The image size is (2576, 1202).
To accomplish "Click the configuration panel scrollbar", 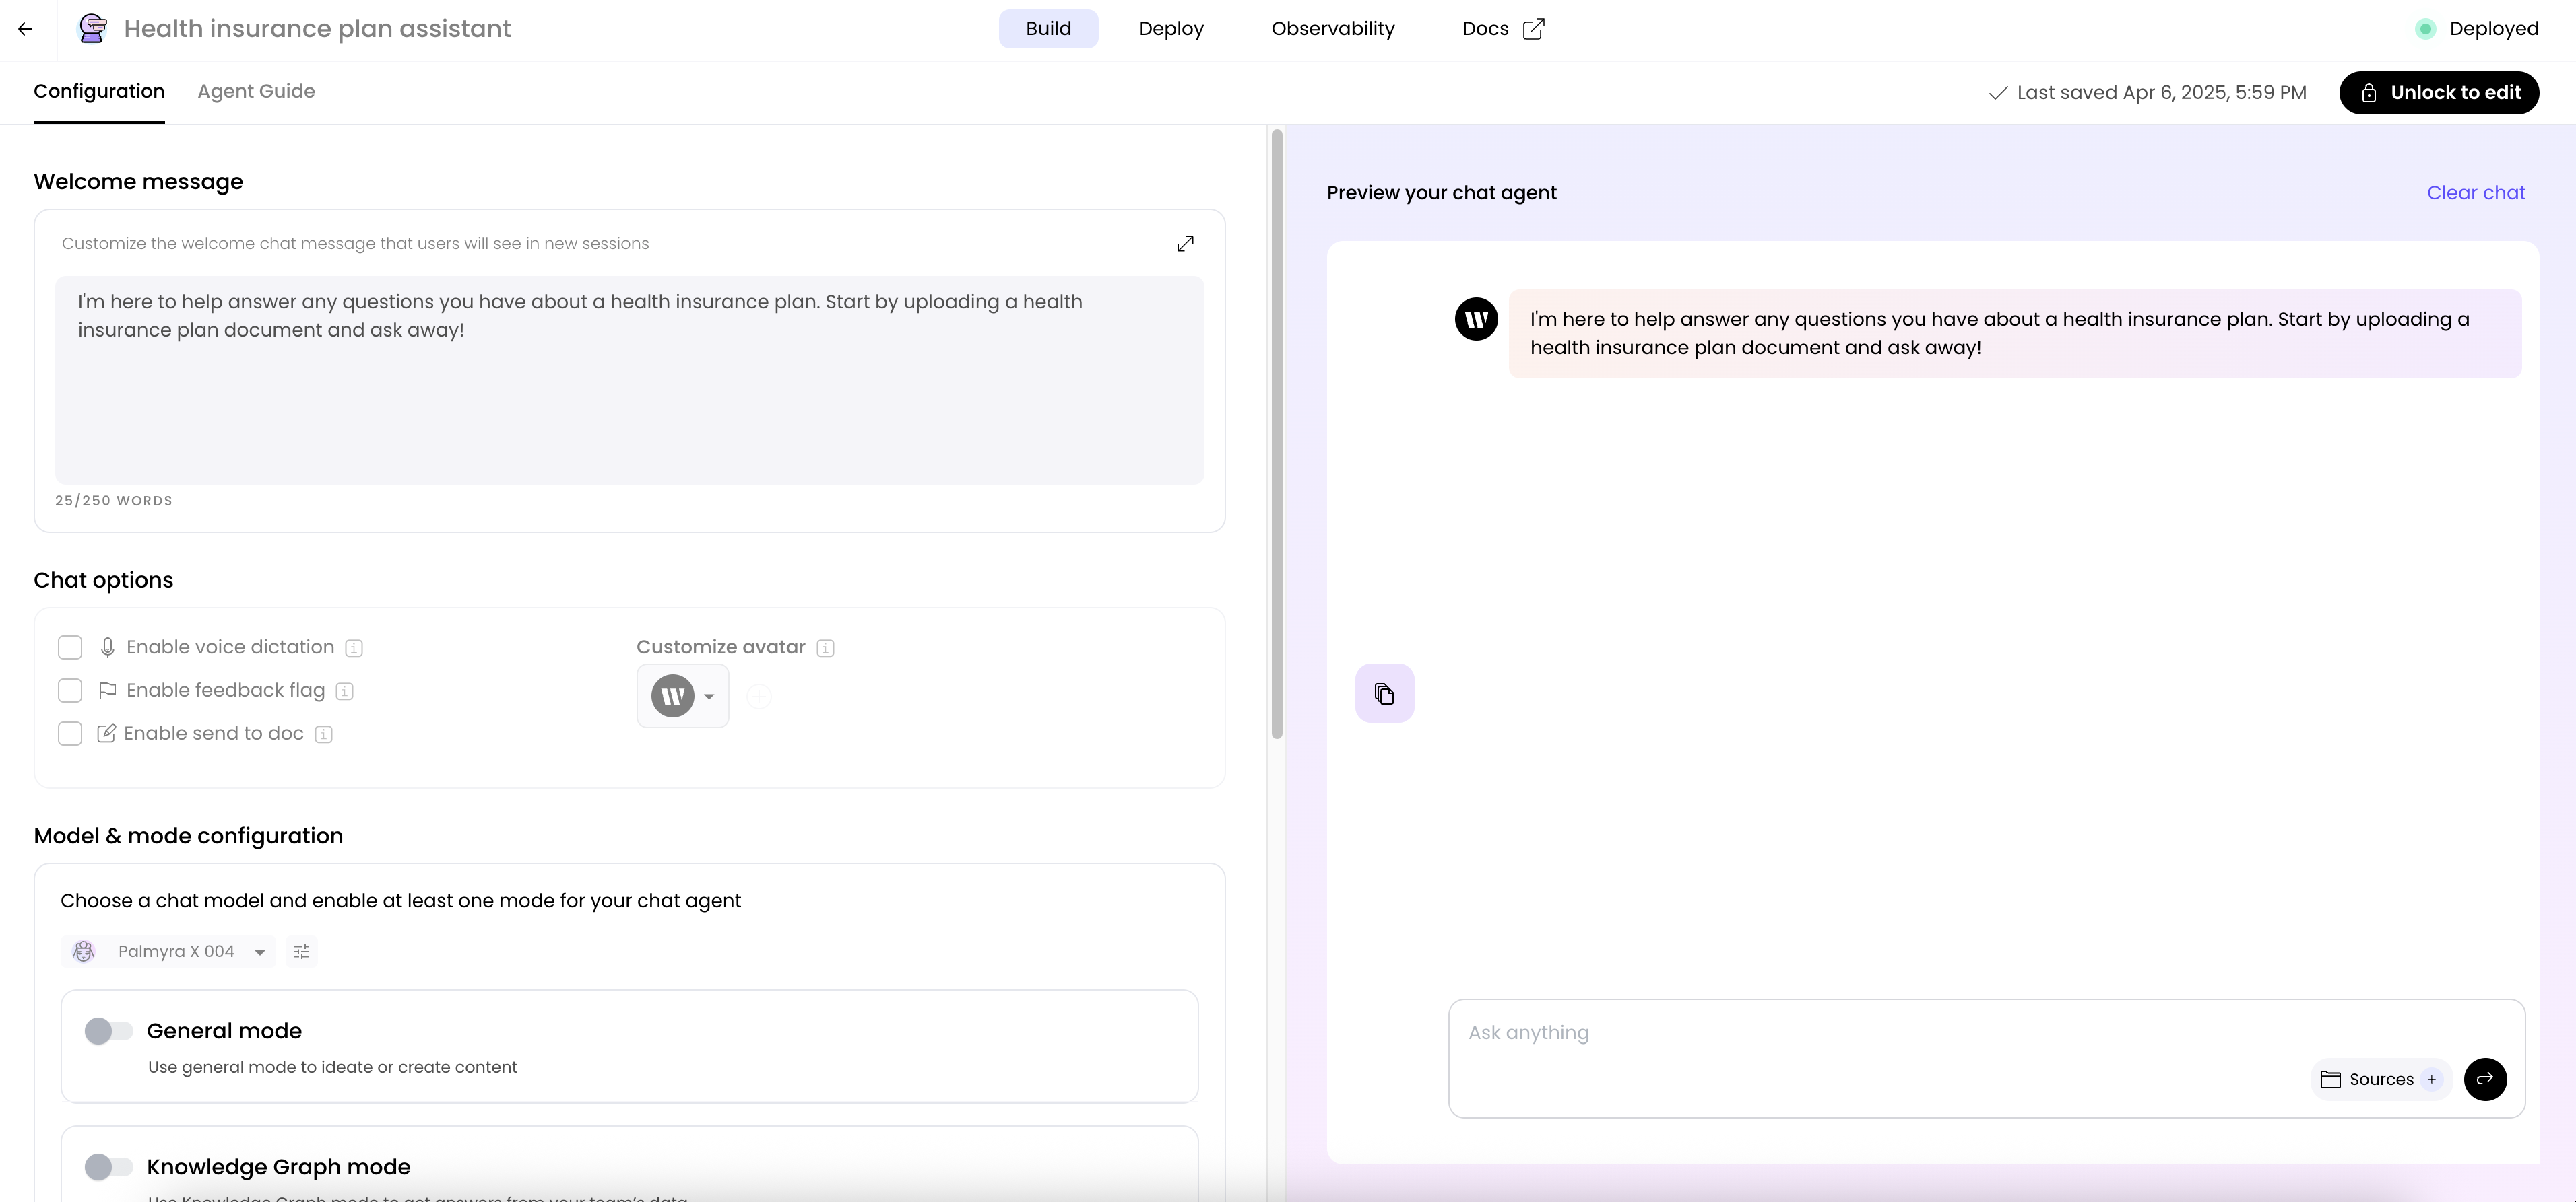I will (1277, 435).
